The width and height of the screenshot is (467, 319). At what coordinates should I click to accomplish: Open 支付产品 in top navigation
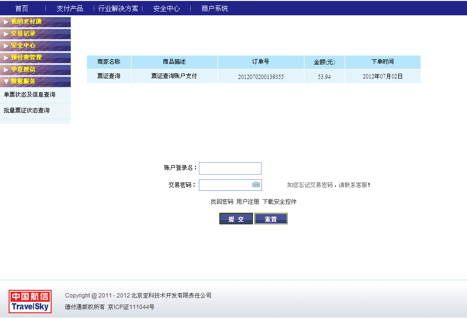(x=70, y=8)
